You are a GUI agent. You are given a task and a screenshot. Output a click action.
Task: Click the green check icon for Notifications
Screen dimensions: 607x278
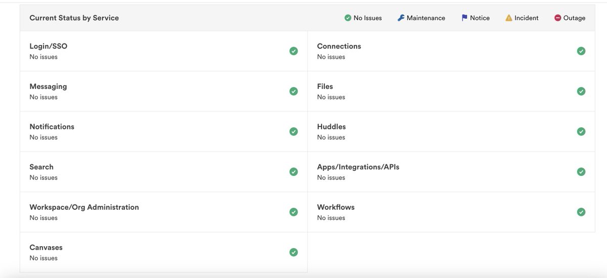pos(293,131)
